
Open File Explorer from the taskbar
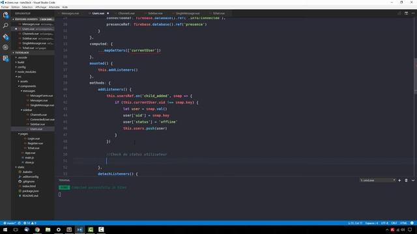[48, 229]
